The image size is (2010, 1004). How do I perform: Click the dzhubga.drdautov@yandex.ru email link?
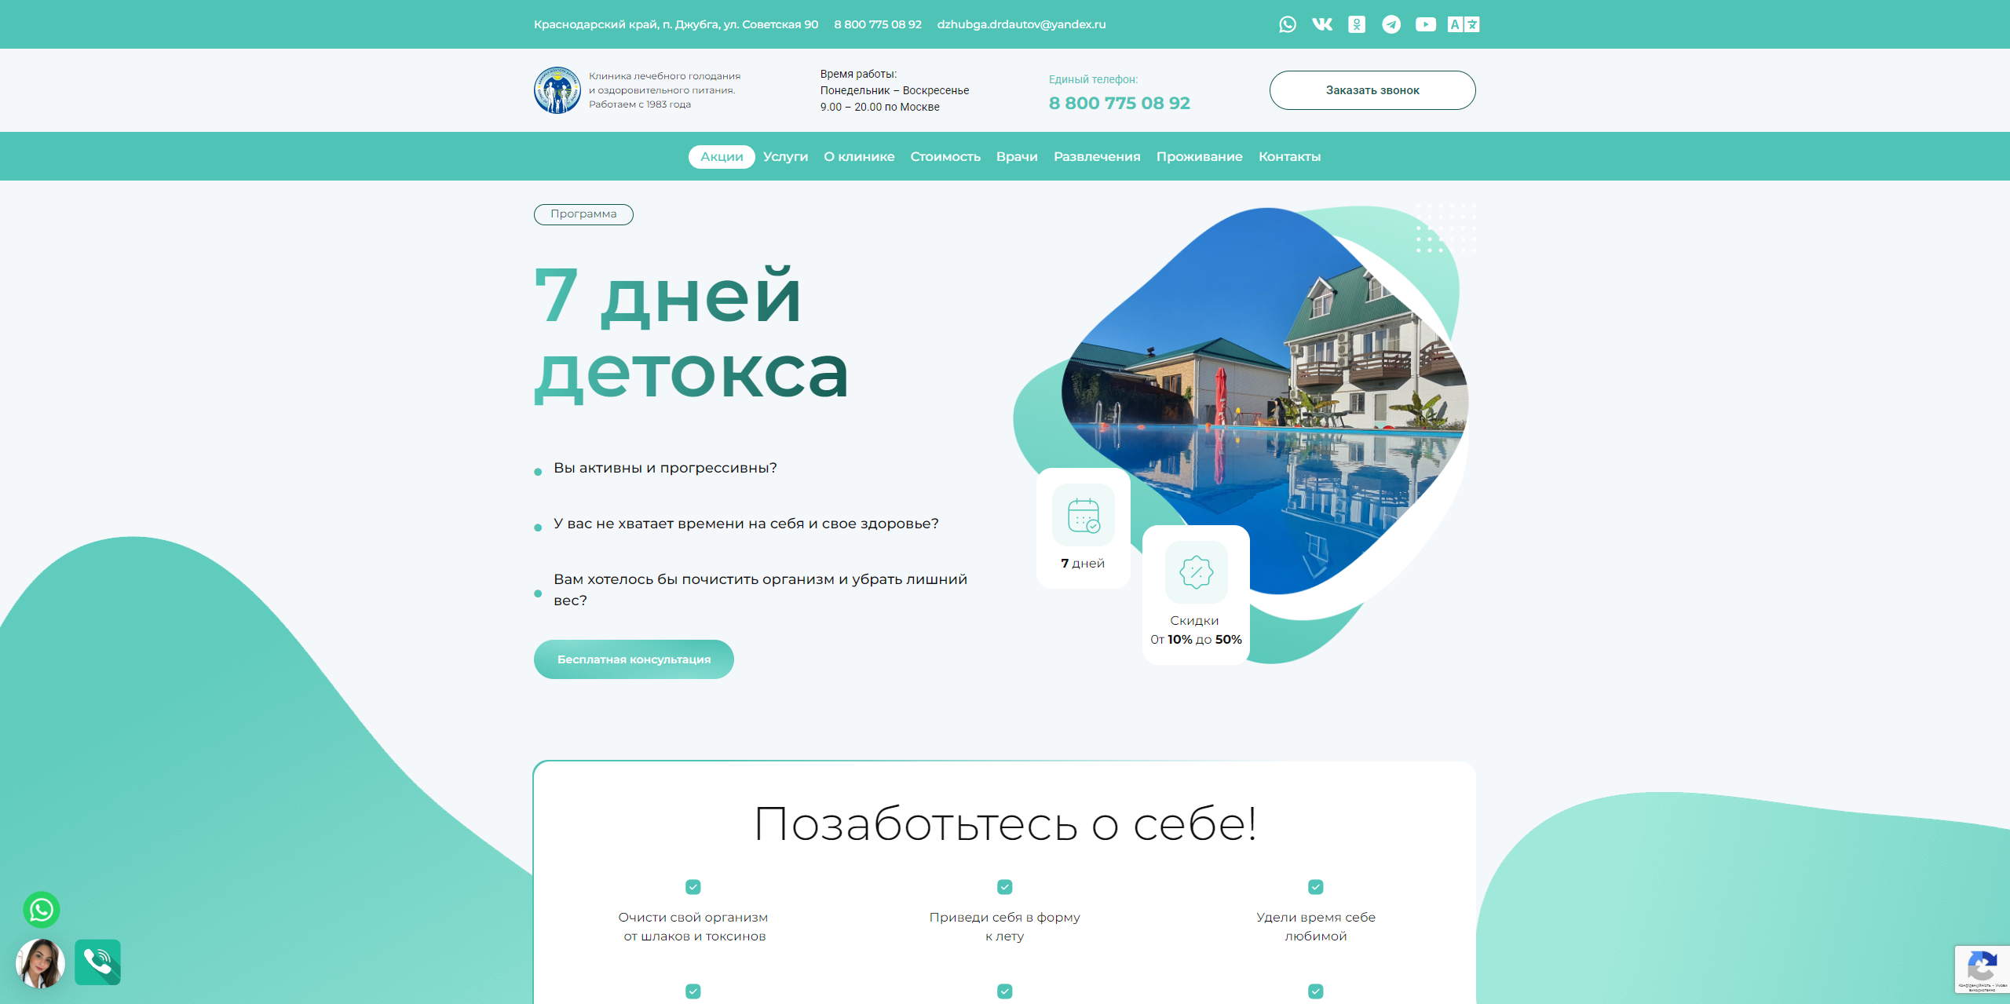click(1021, 24)
